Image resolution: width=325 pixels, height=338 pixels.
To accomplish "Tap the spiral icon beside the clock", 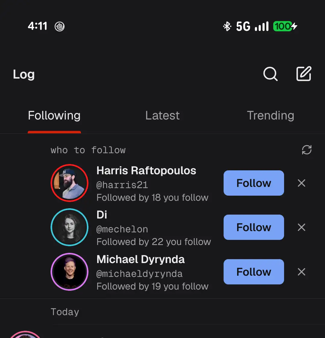I will (x=60, y=26).
